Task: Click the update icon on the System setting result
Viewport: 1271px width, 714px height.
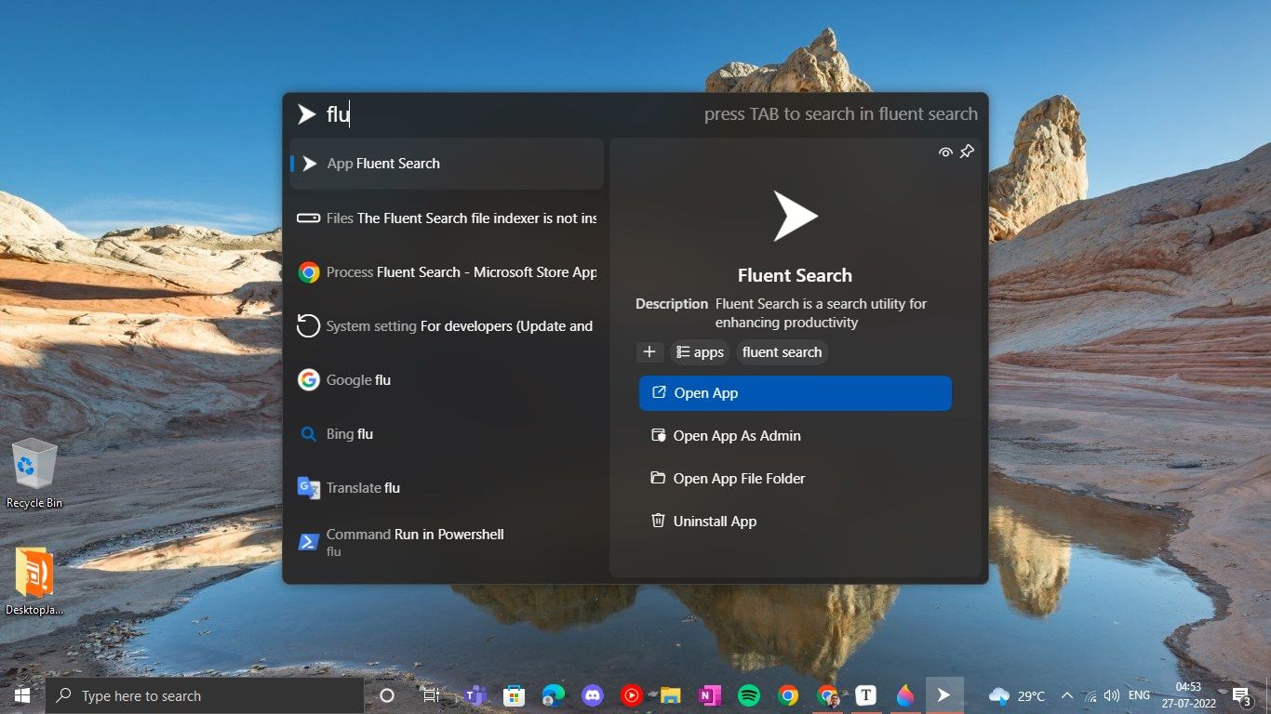Action: 308,326
